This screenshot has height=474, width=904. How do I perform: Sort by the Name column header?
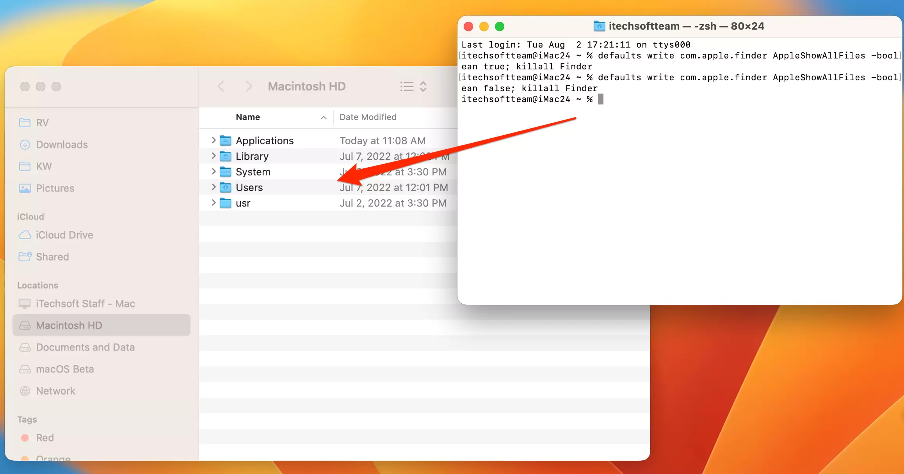pos(248,117)
